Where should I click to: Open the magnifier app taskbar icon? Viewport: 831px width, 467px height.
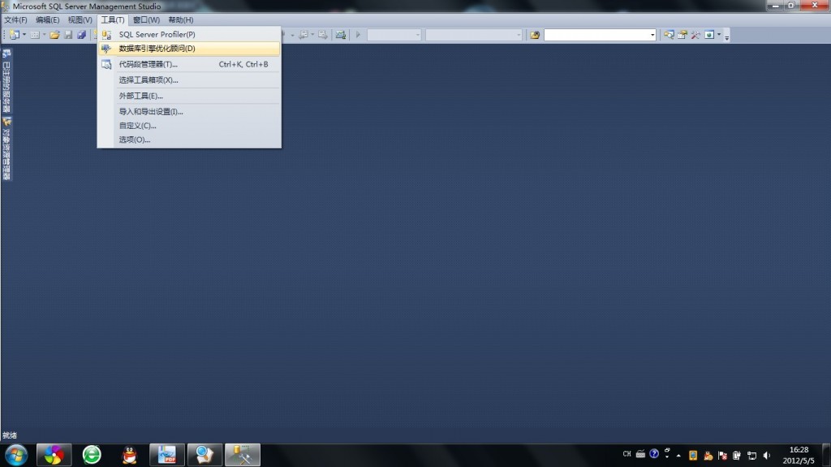point(205,455)
